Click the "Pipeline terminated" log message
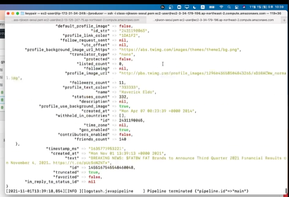The height and width of the screenshot is (197, 289). [170, 191]
